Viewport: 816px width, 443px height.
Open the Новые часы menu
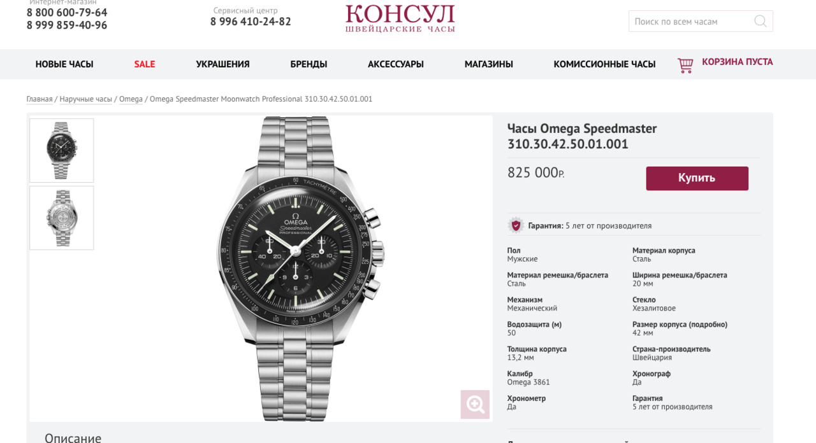click(x=64, y=64)
